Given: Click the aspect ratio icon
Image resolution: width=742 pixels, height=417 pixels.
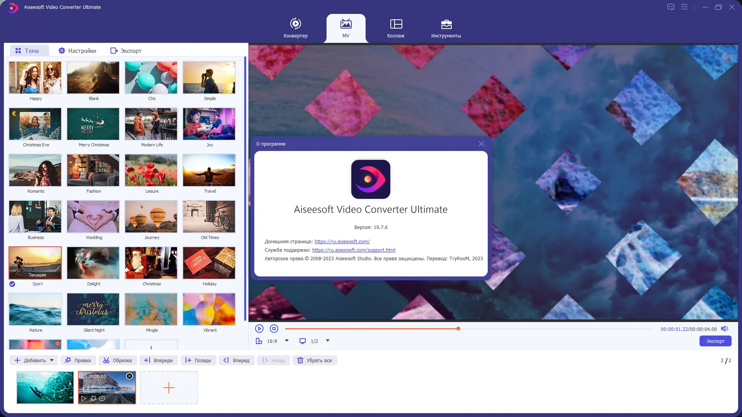Looking at the screenshot, I should click(259, 341).
